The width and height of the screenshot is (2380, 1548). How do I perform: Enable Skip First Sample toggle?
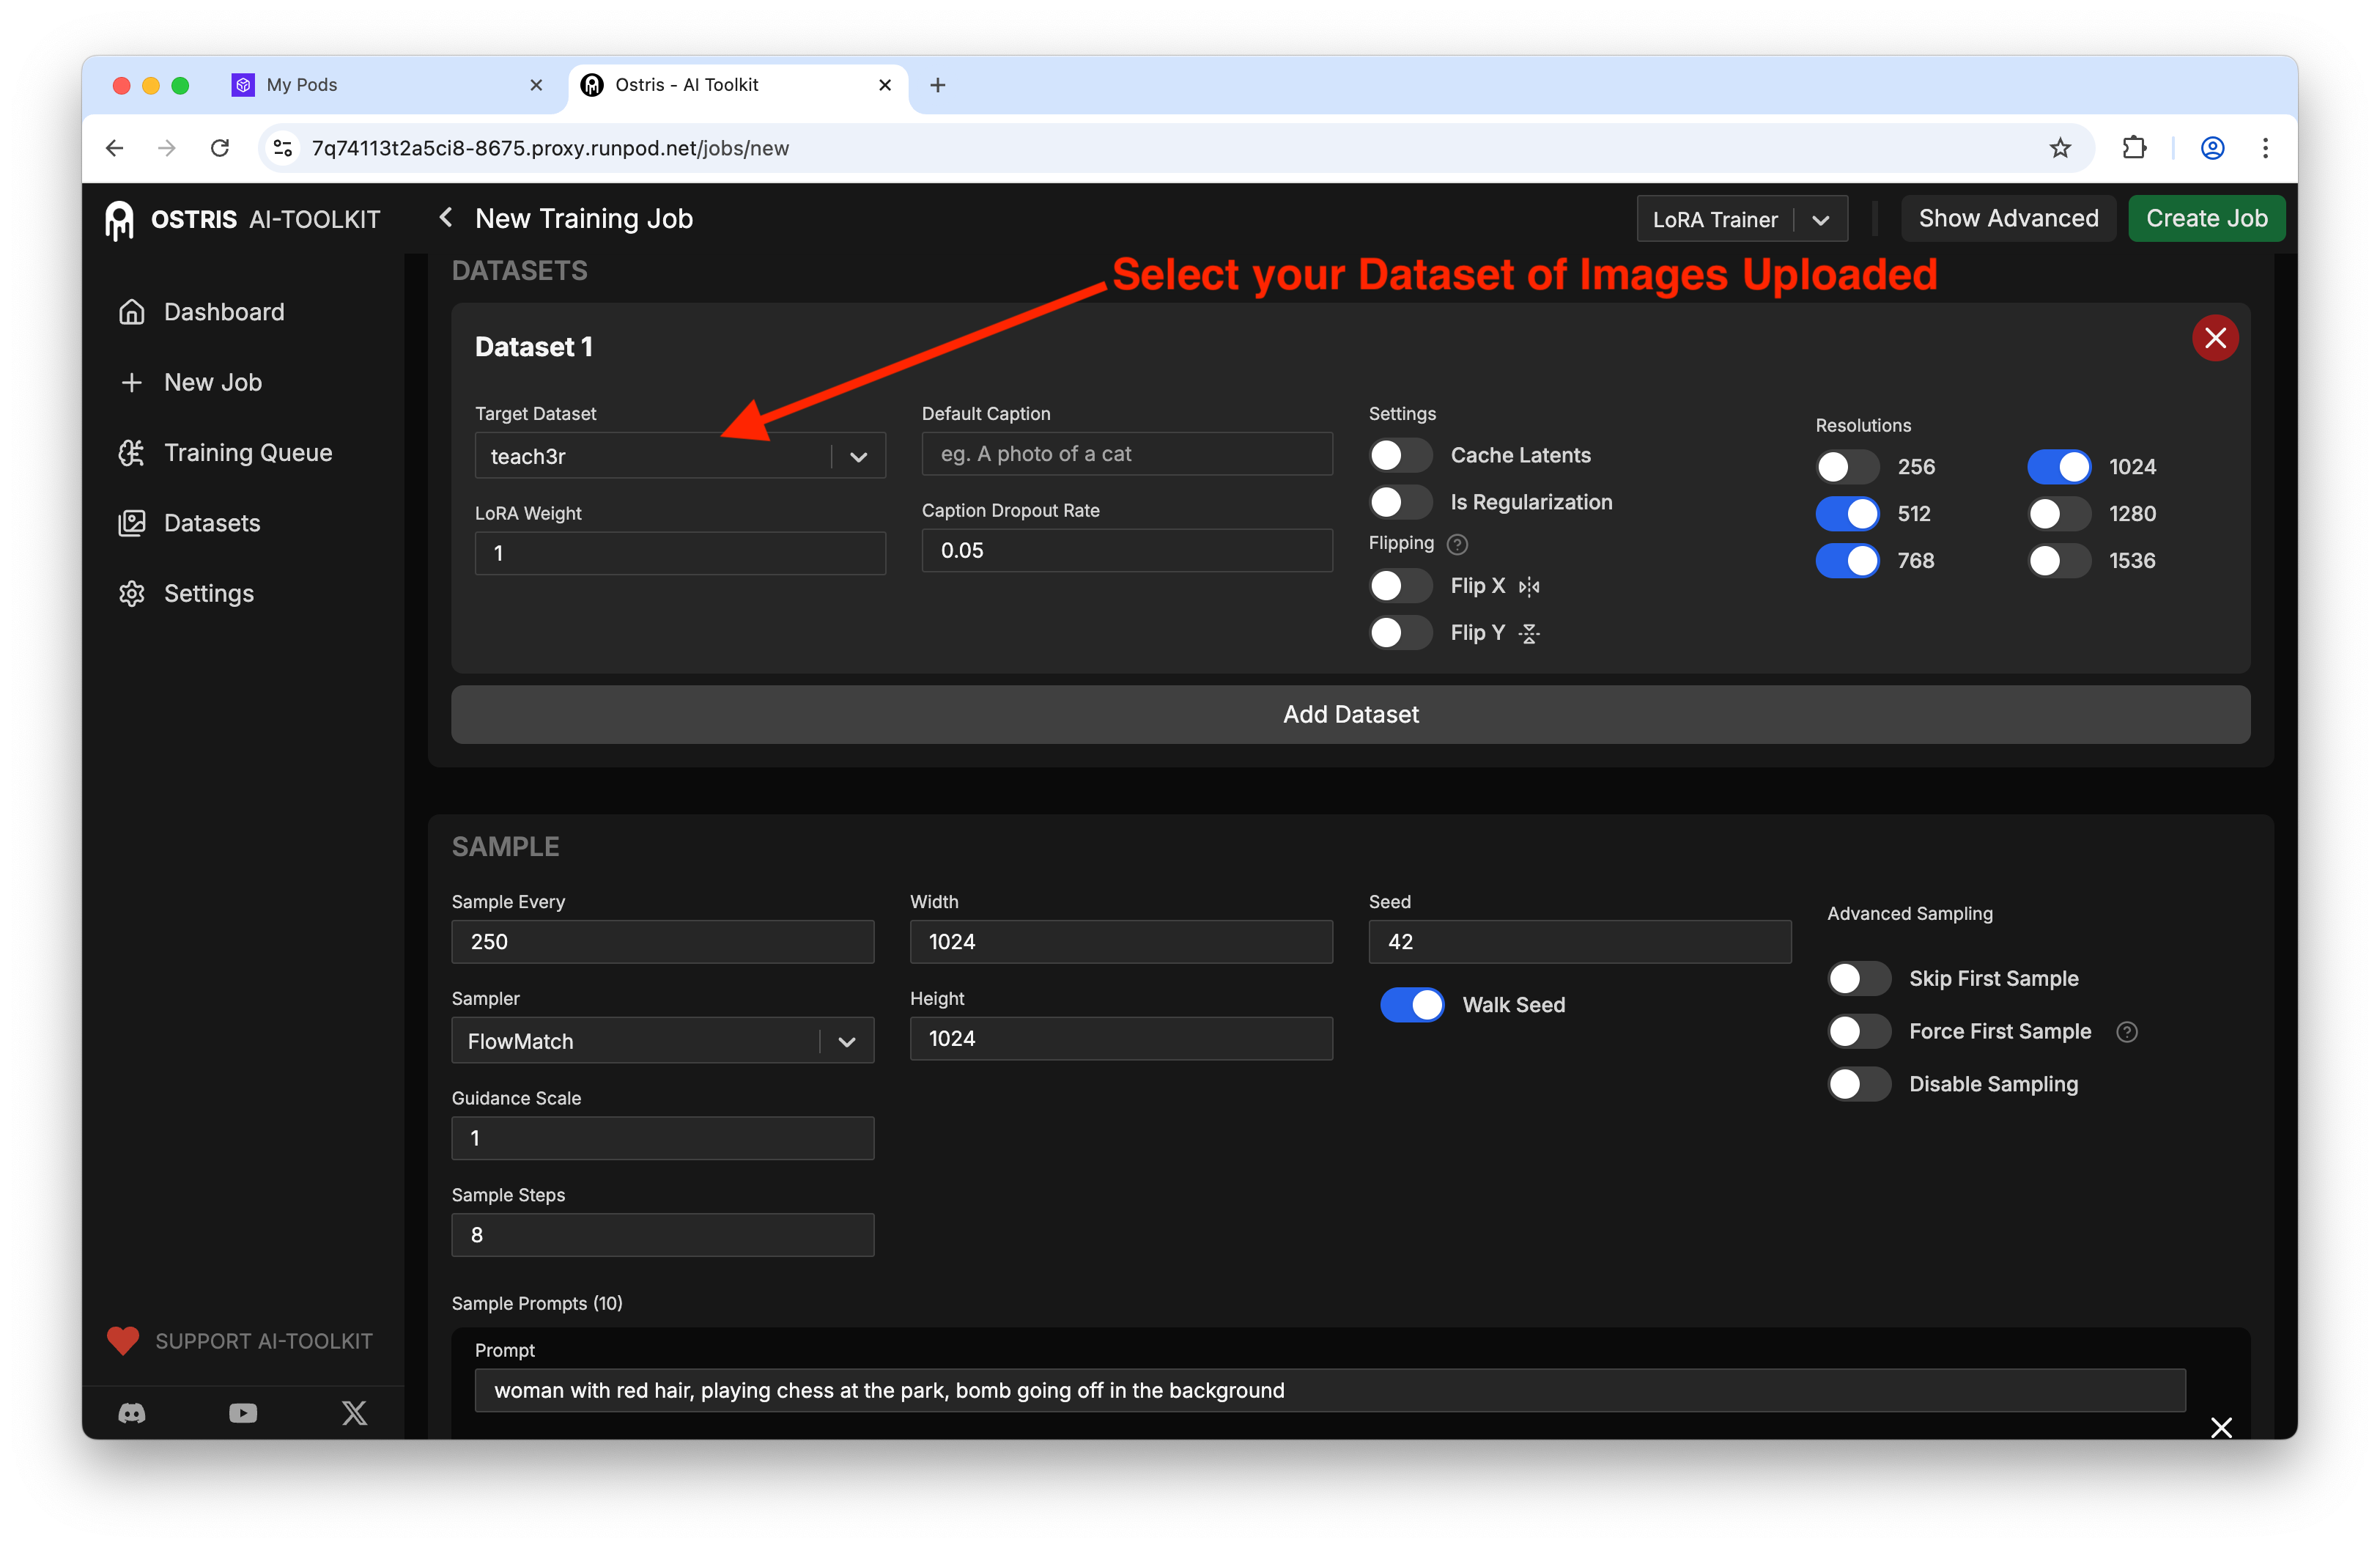point(1859,979)
